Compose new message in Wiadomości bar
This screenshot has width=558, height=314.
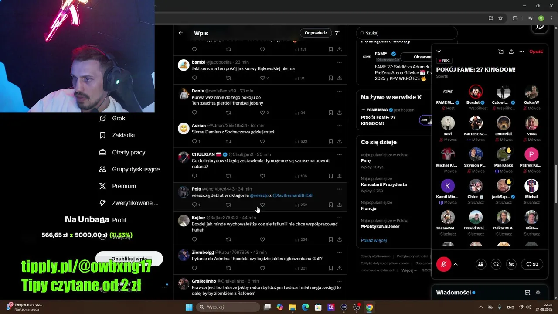point(527,293)
